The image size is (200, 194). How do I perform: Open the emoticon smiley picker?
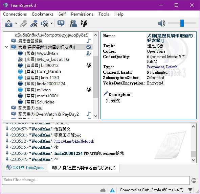point(194,180)
